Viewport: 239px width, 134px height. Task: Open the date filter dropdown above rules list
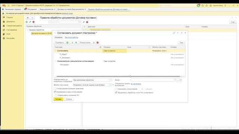pyautogui.click(x=80, y=22)
